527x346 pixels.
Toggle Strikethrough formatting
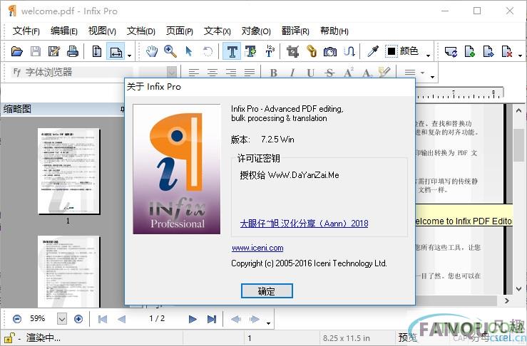tap(329, 73)
